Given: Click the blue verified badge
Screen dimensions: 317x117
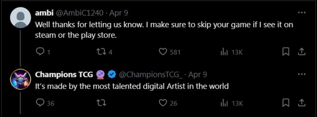Looking at the screenshot, I should pyautogui.click(x=112, y=75).
